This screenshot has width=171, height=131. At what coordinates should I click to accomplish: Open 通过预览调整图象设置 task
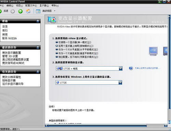point(15,59)
